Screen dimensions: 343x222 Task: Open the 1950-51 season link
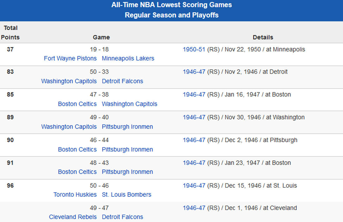coord(194,49)
